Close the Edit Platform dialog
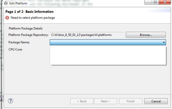This screenshot has width=172, height=109. pyautogui.click(x=165, y=2)
